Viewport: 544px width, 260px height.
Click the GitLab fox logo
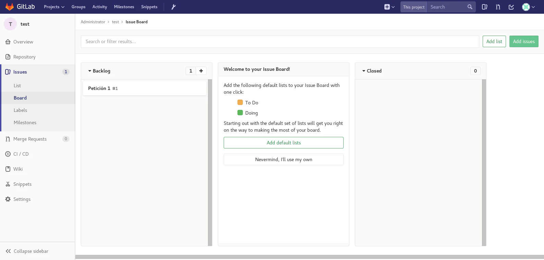click(x=10, y=7)
